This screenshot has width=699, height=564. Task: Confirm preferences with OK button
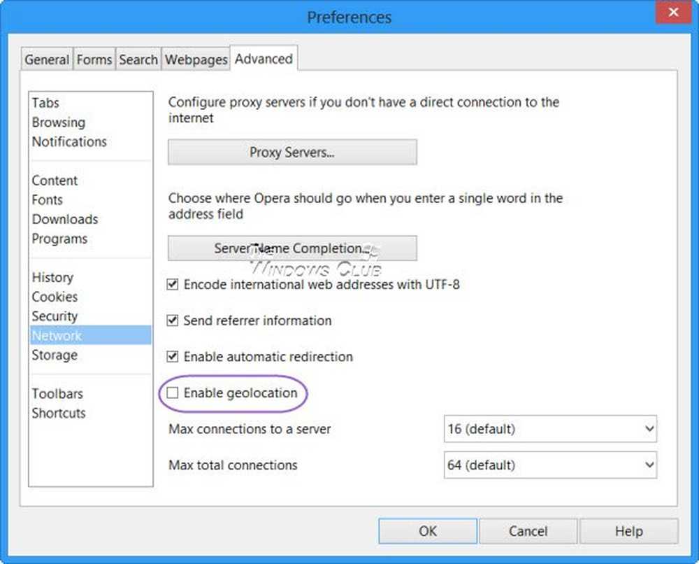tap(428, 531)
